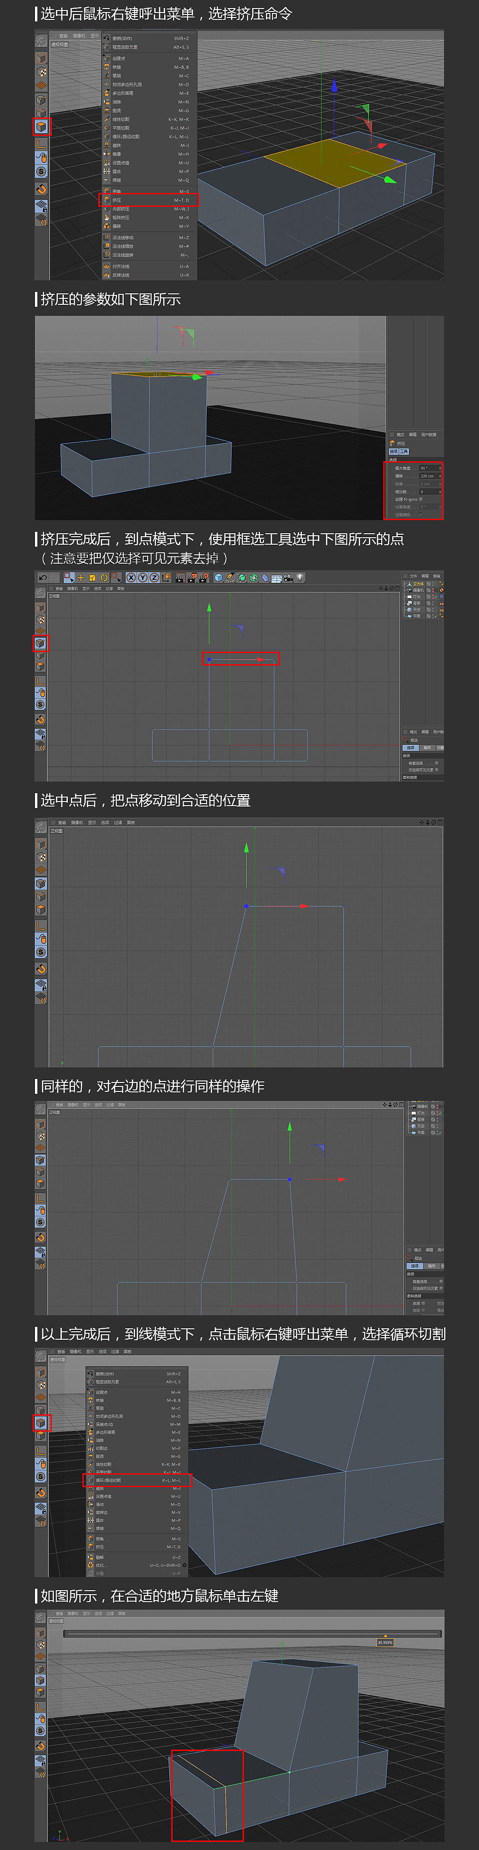
Task: Choose 切割边 in the edge context menu
Action: click(x=136, y=1449)
